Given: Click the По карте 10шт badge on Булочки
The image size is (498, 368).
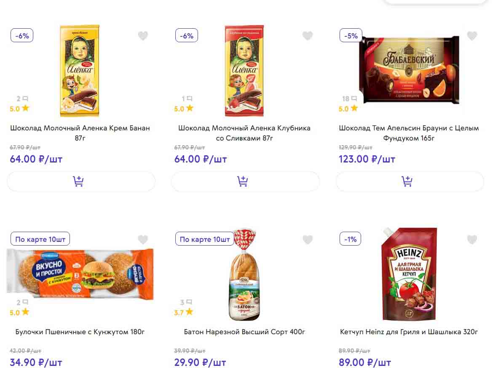Looking at the screenshot, I should click(x=40, y=239).
